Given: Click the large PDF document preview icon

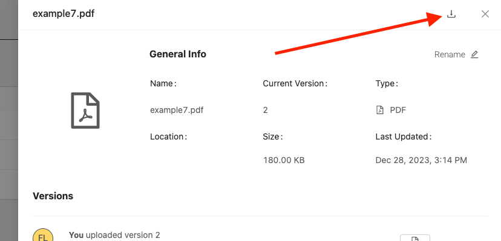Looking at the screenshot, I should pos(85,111).
